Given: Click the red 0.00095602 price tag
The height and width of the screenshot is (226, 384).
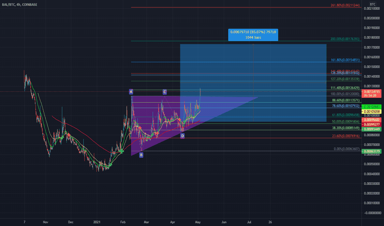Looking at the screenshot, I should click(x=371, y=120).
